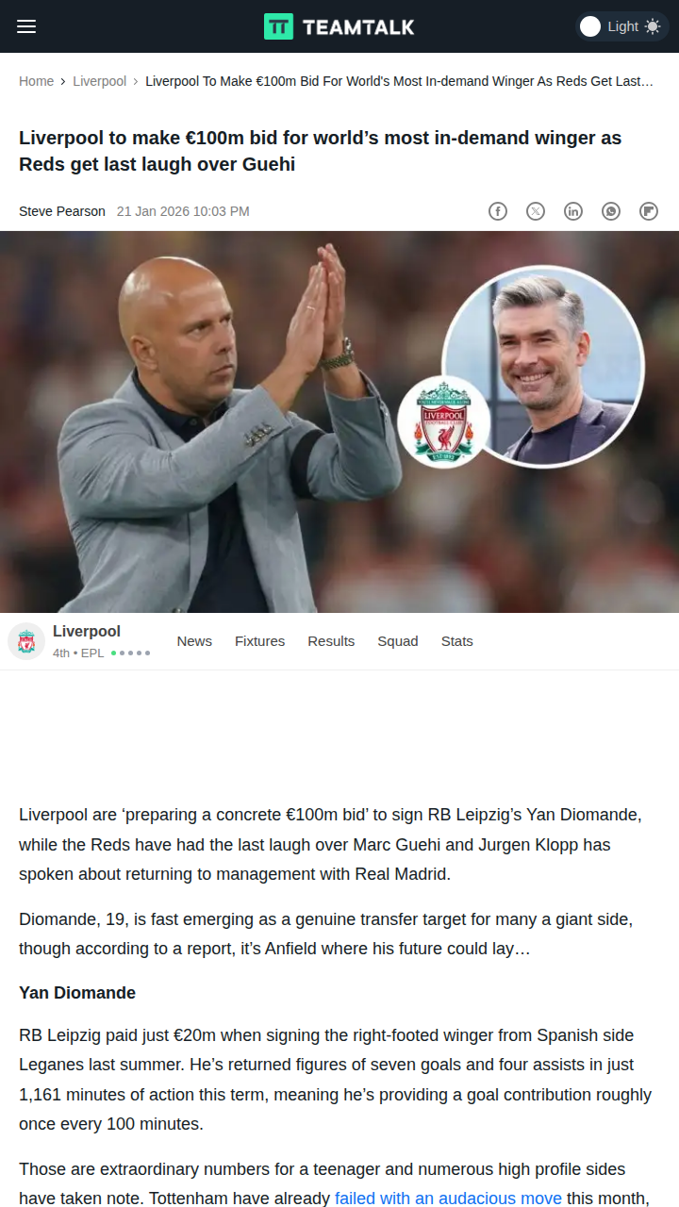Share article on Facebook
The width and height of the screenshot is (679, 1207).
tap(498, 211)
